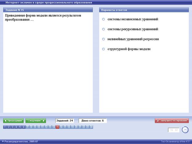Navigate to question 21
This screenshot has width=192, height=144.
point(80,127)
